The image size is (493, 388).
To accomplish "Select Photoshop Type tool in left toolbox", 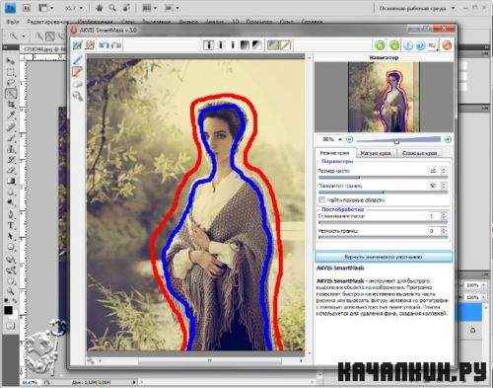I will [11, 226].
